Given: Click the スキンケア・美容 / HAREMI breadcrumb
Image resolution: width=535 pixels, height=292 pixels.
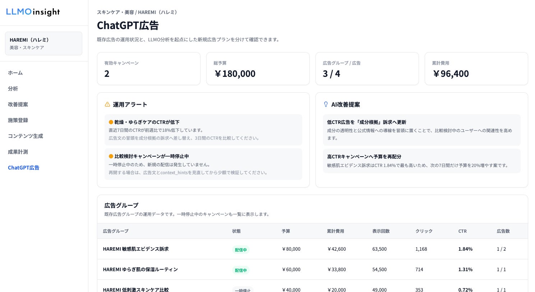Looking at the screenshot, I should [138, 12].
